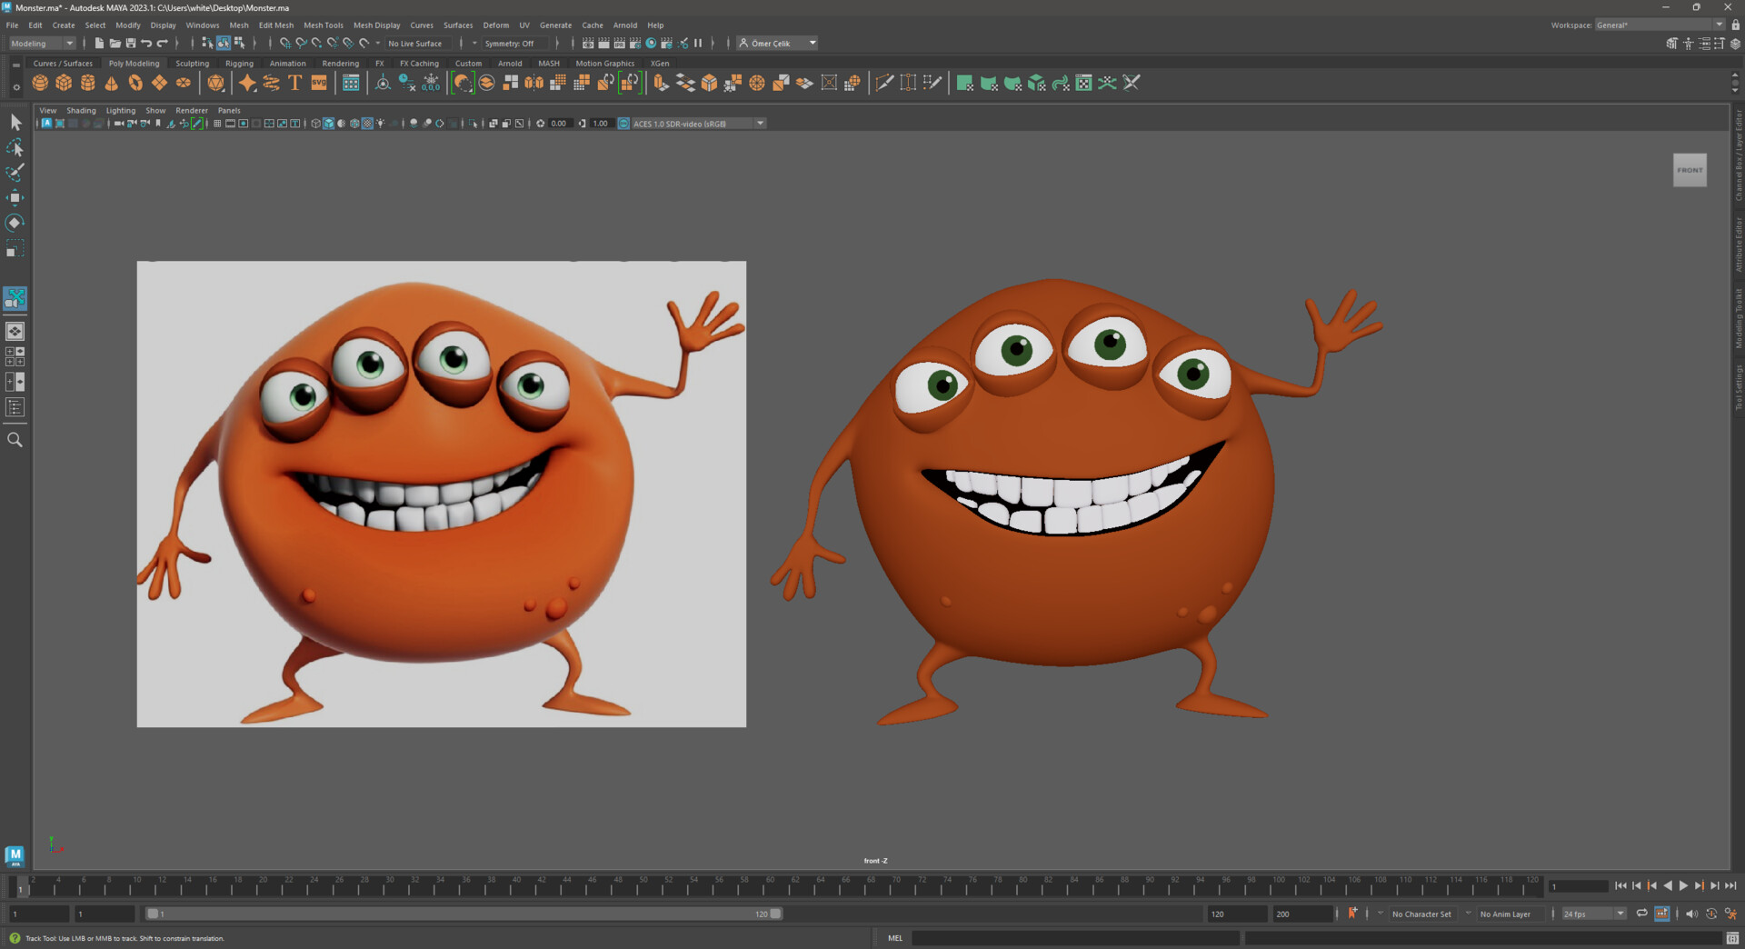Select the Move tool in toolbox

[15, 197]
